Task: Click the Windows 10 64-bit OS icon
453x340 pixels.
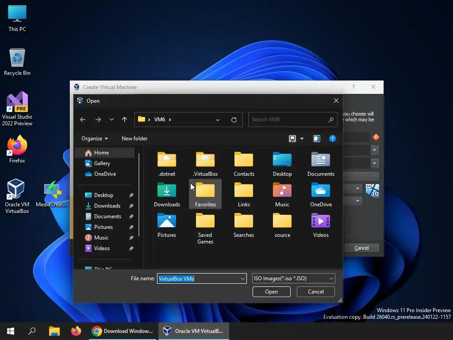Action: coord(372,190)
